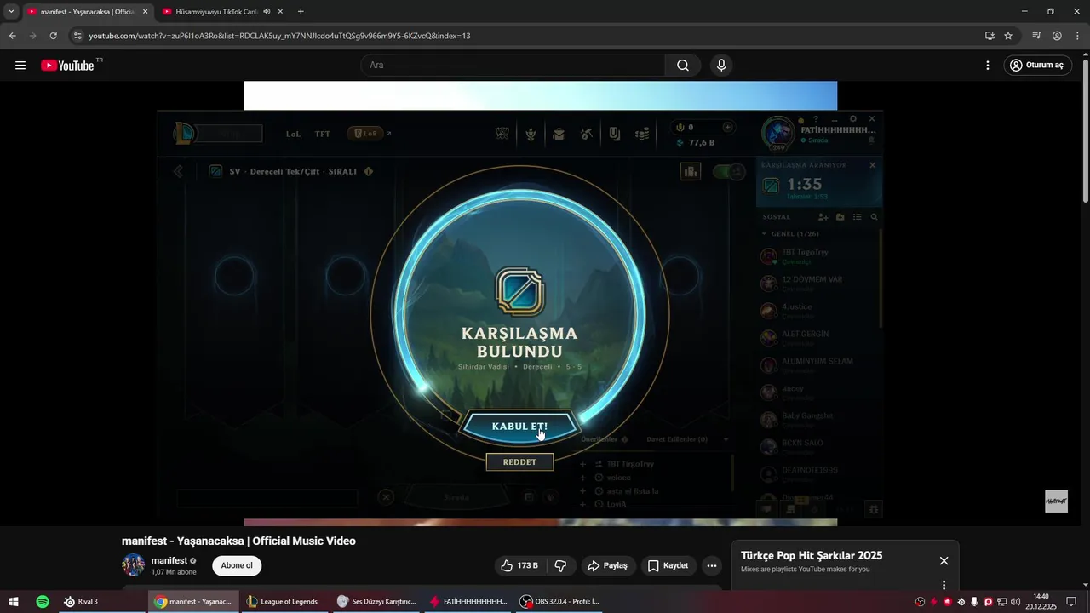Start voice search with microphone

(x=721, y=66)
